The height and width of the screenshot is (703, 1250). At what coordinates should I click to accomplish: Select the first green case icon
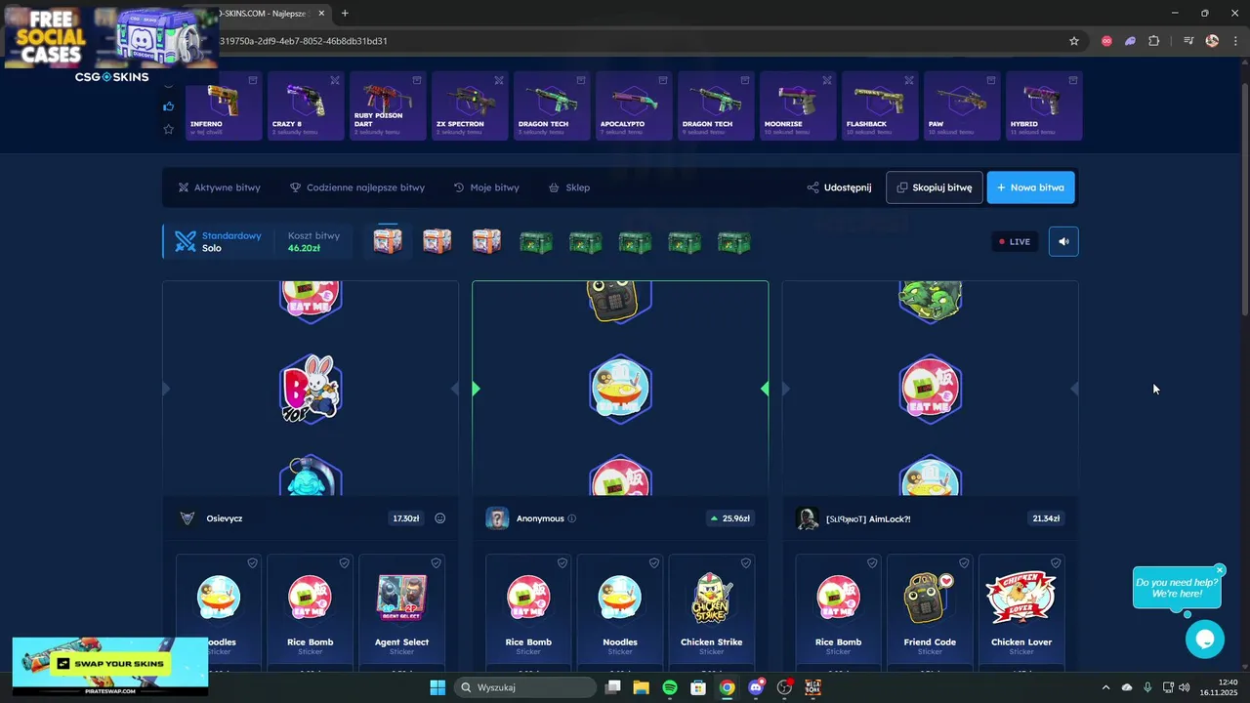click(536, 241)
